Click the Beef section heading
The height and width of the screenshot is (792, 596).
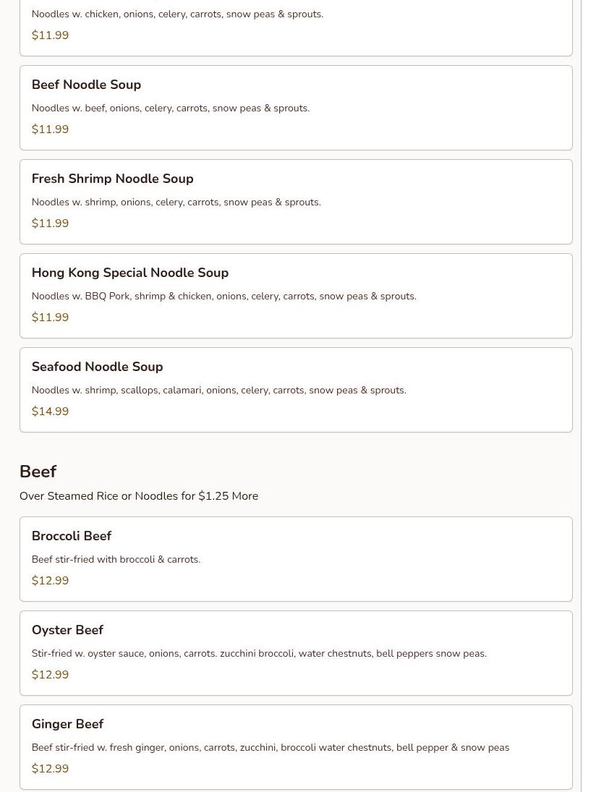point(38,472)
